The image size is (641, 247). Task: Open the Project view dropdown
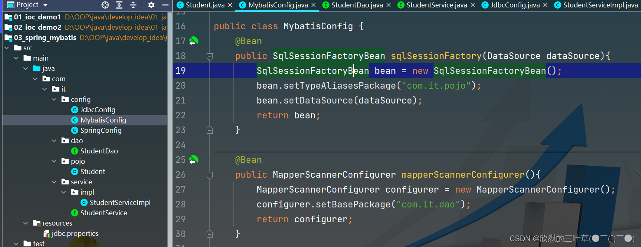[x=45, y=5]
